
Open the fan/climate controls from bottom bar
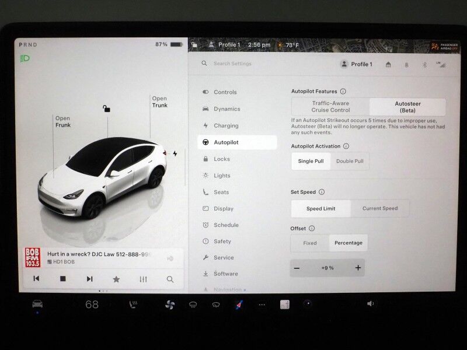click(x=170, y=304)
